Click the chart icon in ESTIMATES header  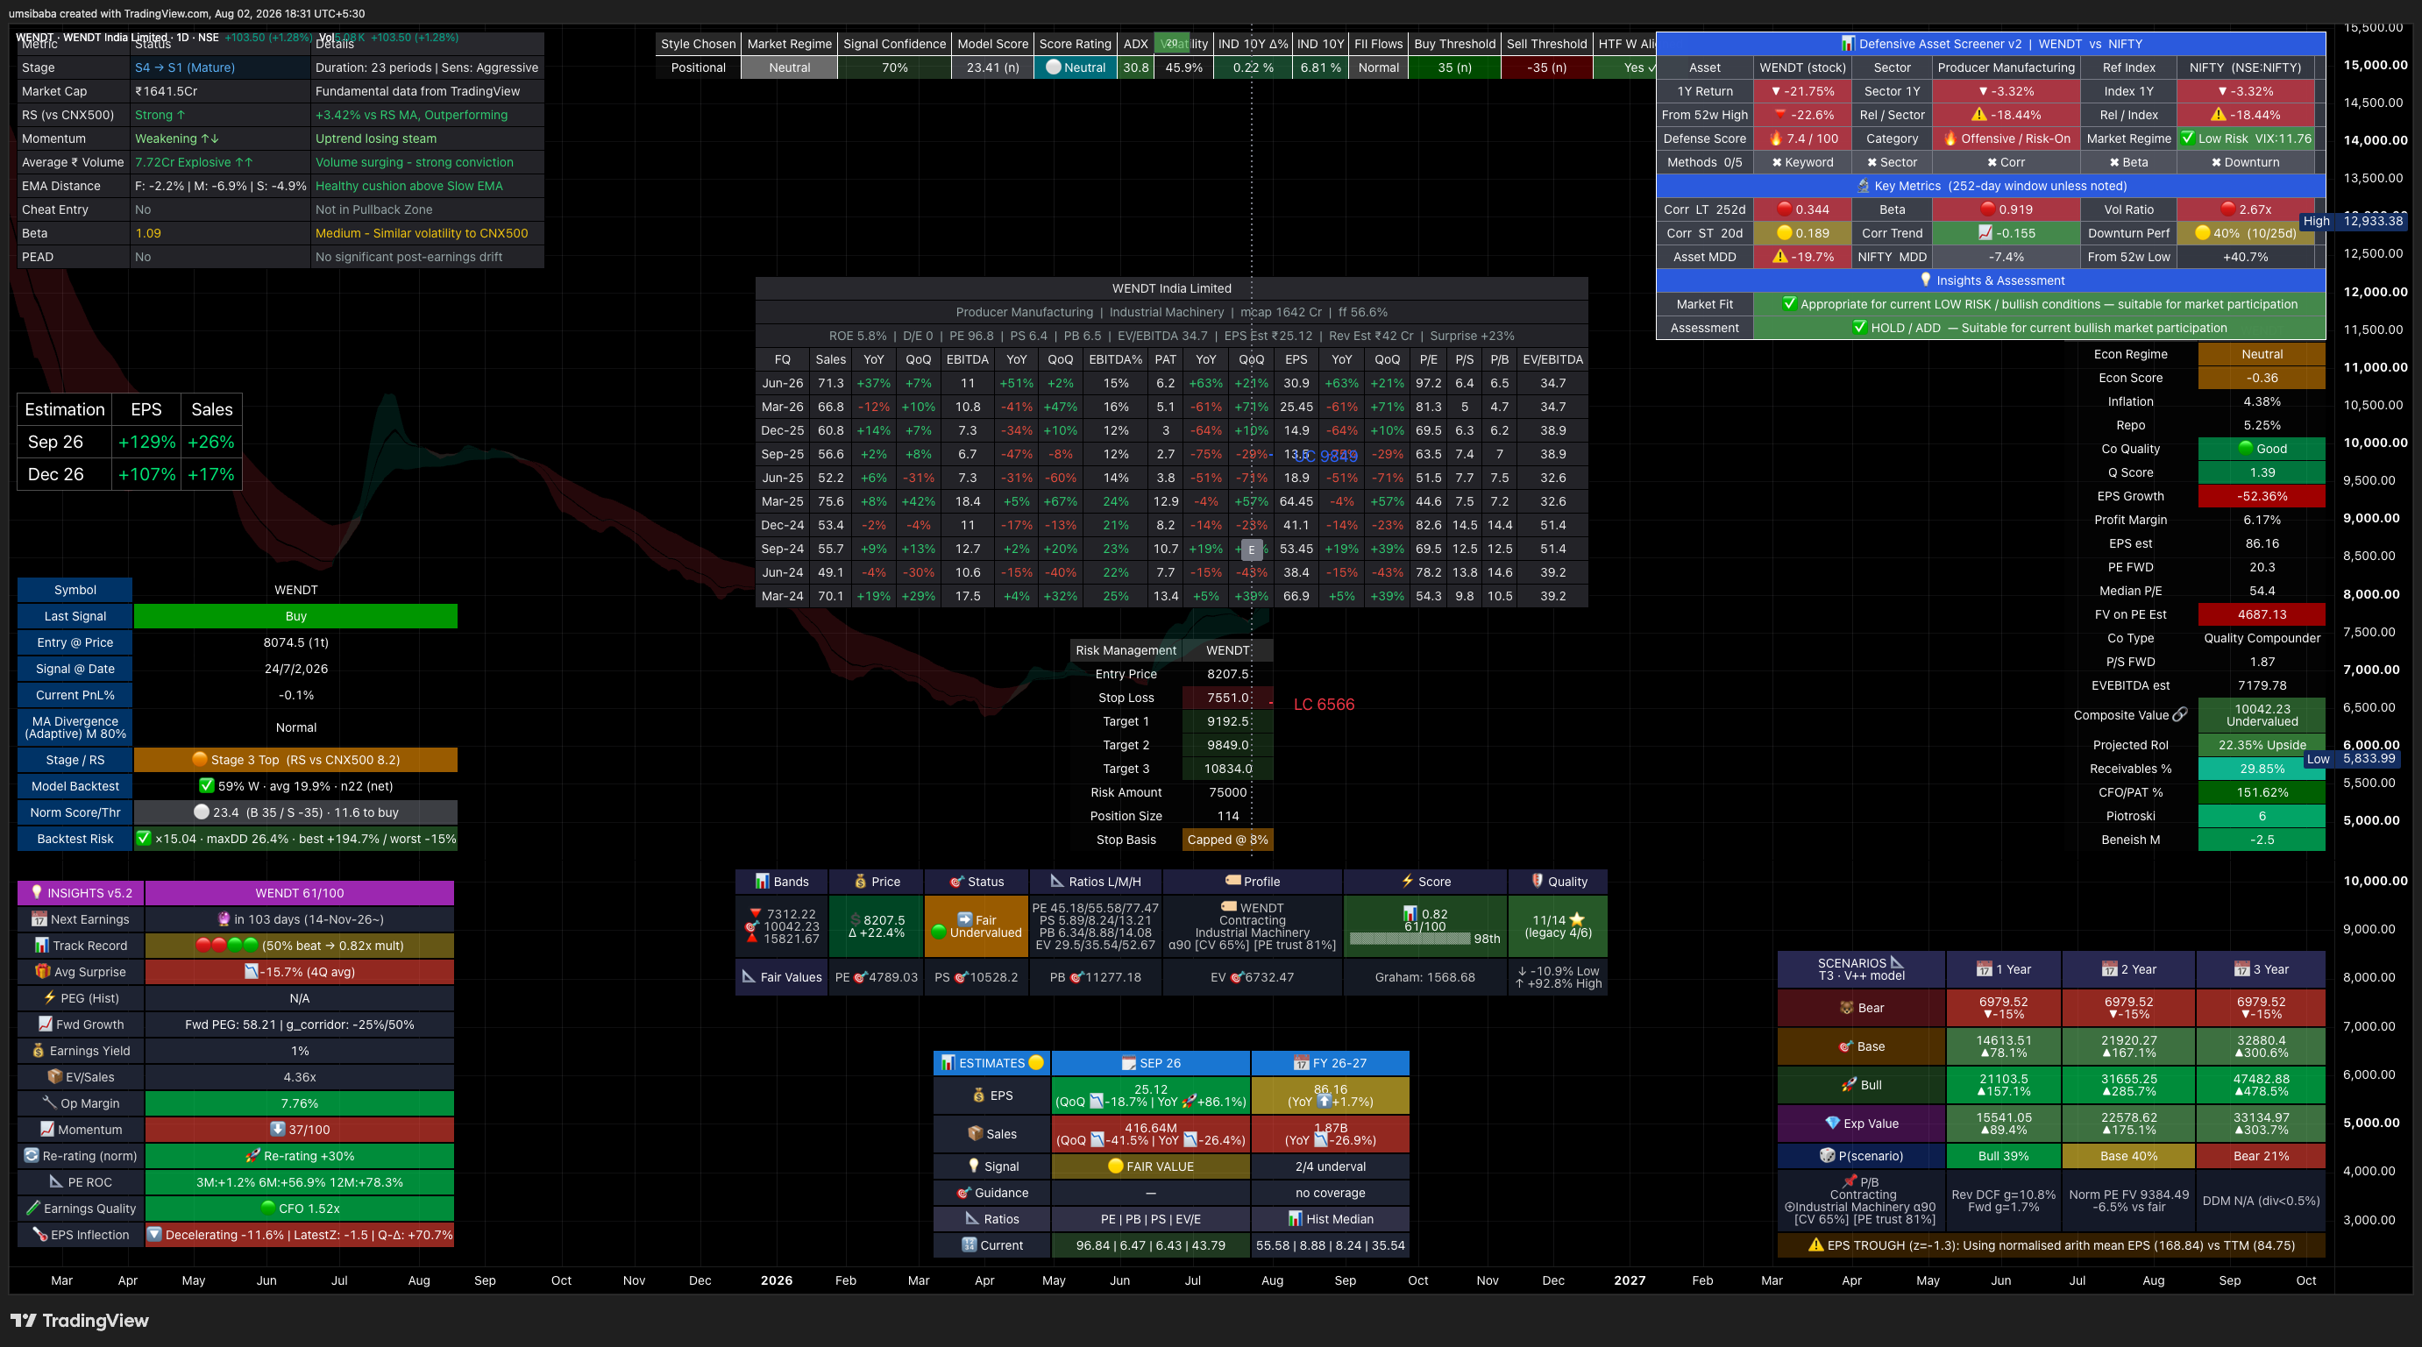[x=948, y=1062]
